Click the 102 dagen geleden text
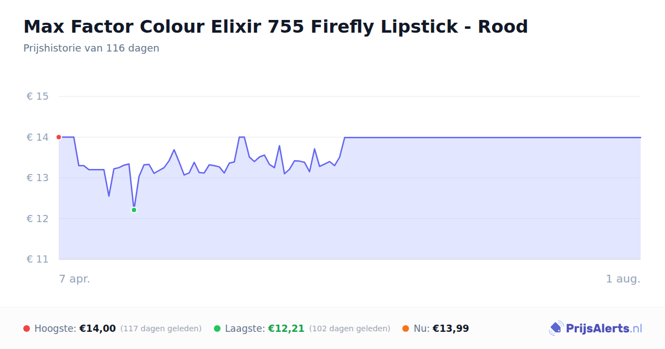The image size is (665, 349). click(350, 329)
